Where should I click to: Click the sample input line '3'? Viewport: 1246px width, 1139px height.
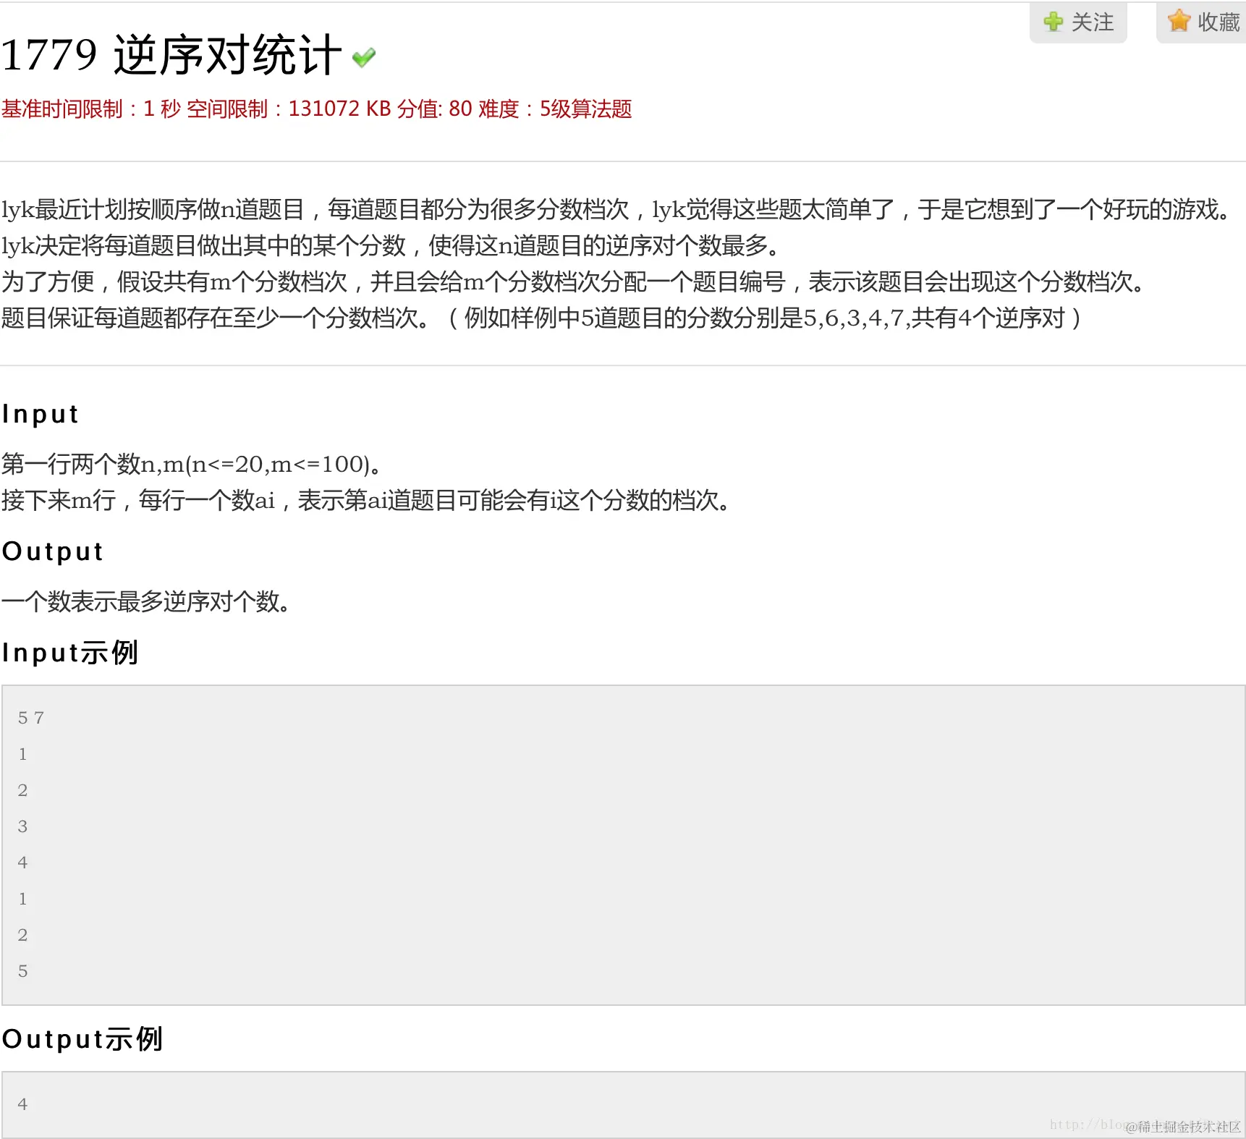(x=22, y=826)
